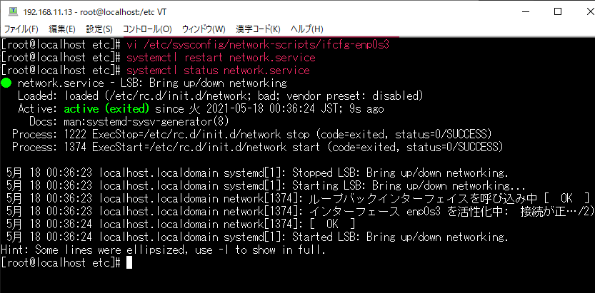This screenshot has height=293, width=595.
Task: Open the ウィンドウ(W) menu
Action: [204, 29]
